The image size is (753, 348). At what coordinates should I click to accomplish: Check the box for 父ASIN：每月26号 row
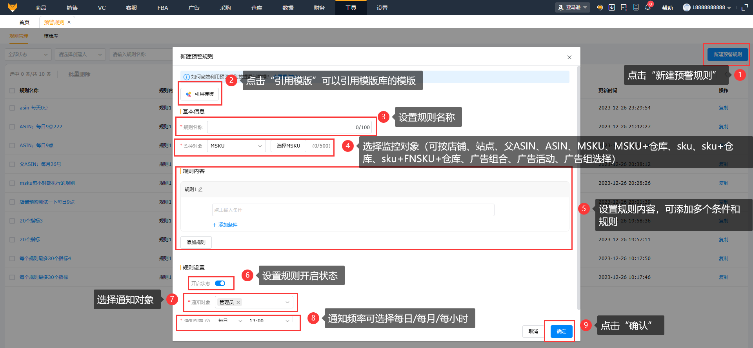(12, 164)
